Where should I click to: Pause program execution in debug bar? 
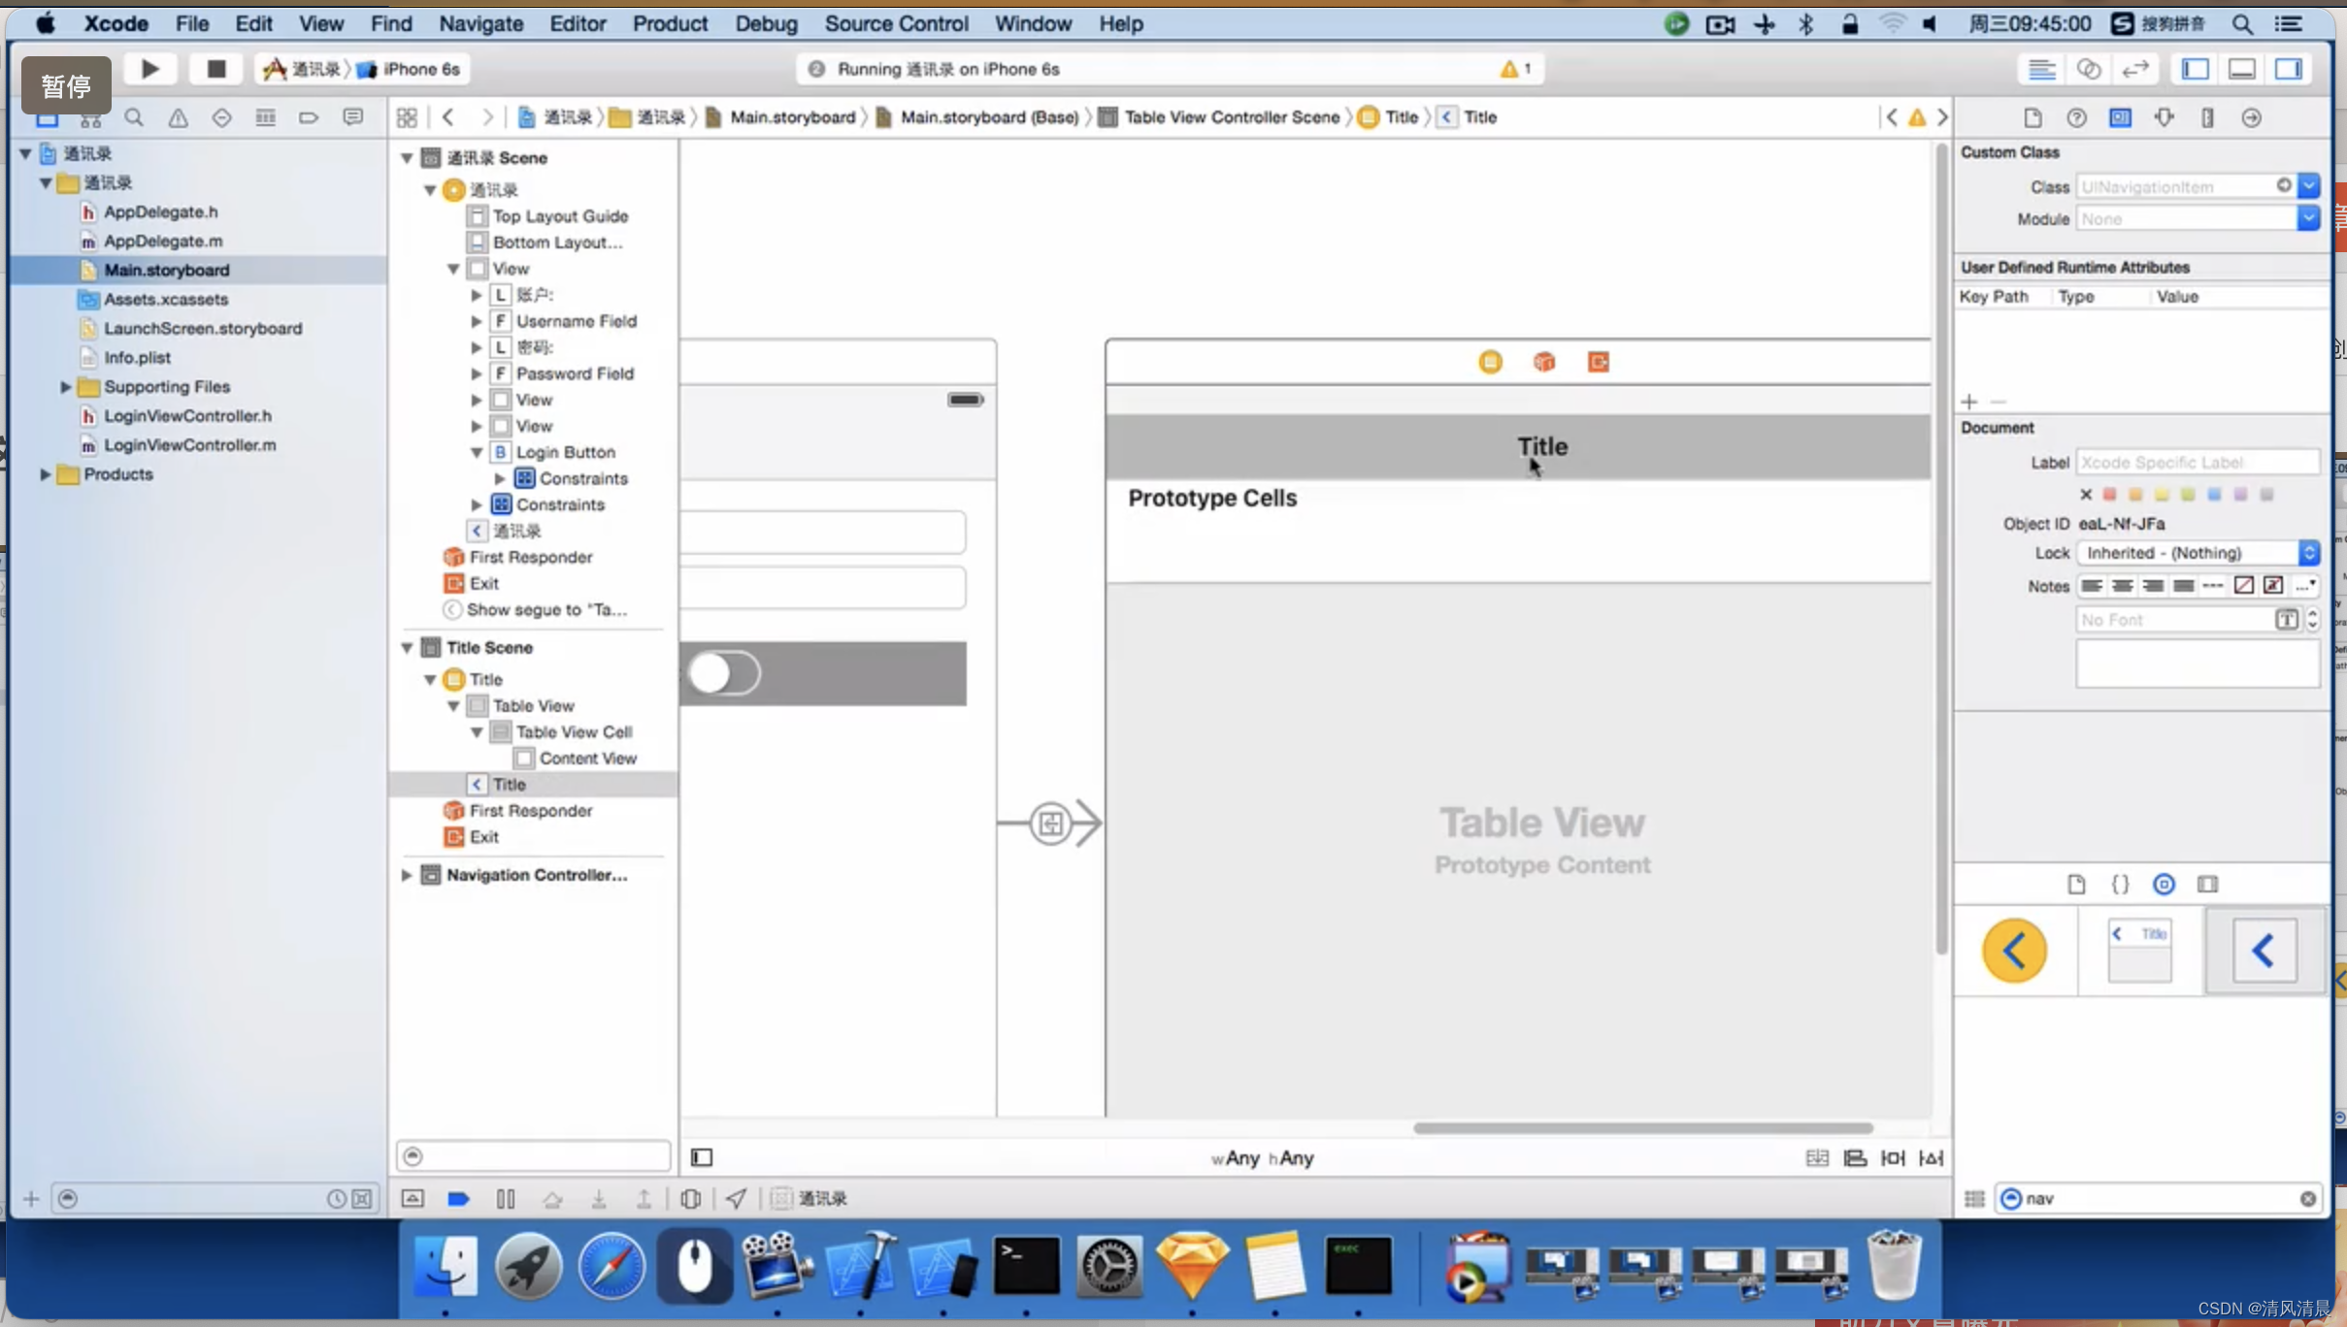coord(506,1199)
